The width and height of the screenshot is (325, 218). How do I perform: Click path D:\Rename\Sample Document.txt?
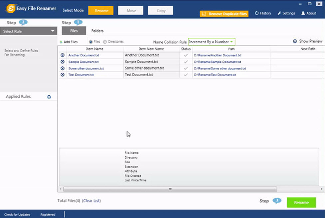point(217,62)
